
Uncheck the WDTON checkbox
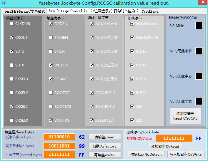pos(51,65)
